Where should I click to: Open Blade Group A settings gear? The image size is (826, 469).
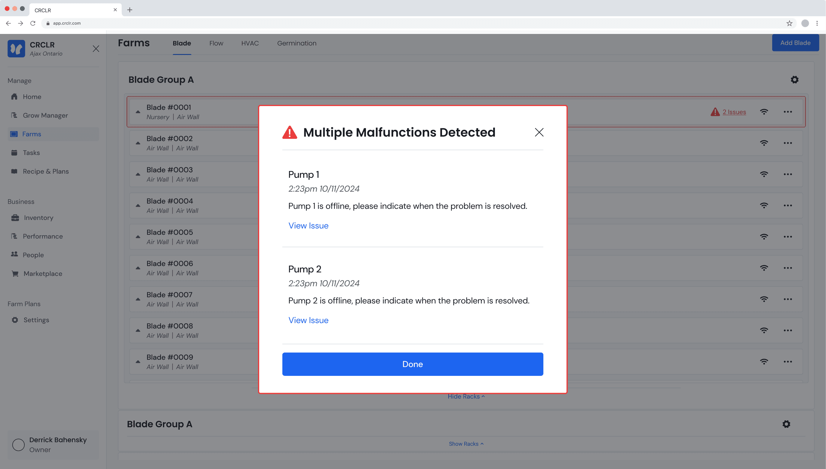pos(794,80)
